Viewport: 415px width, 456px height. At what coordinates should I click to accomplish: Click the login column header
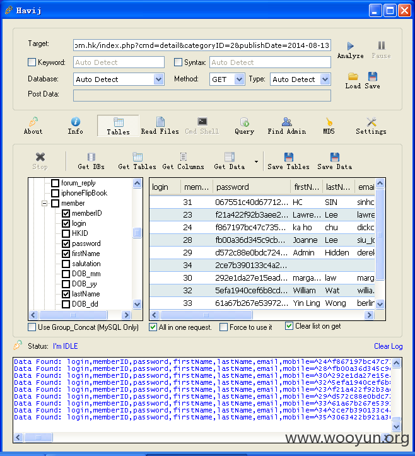click(x=165, y=187)
